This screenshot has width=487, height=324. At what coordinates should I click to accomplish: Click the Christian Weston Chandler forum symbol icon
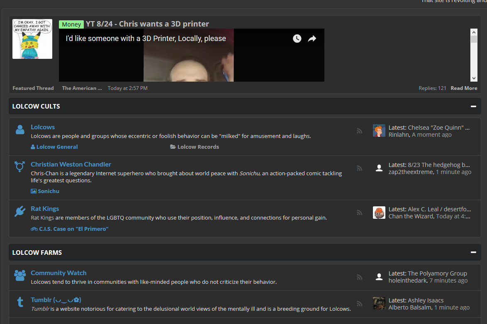[19, 167]
